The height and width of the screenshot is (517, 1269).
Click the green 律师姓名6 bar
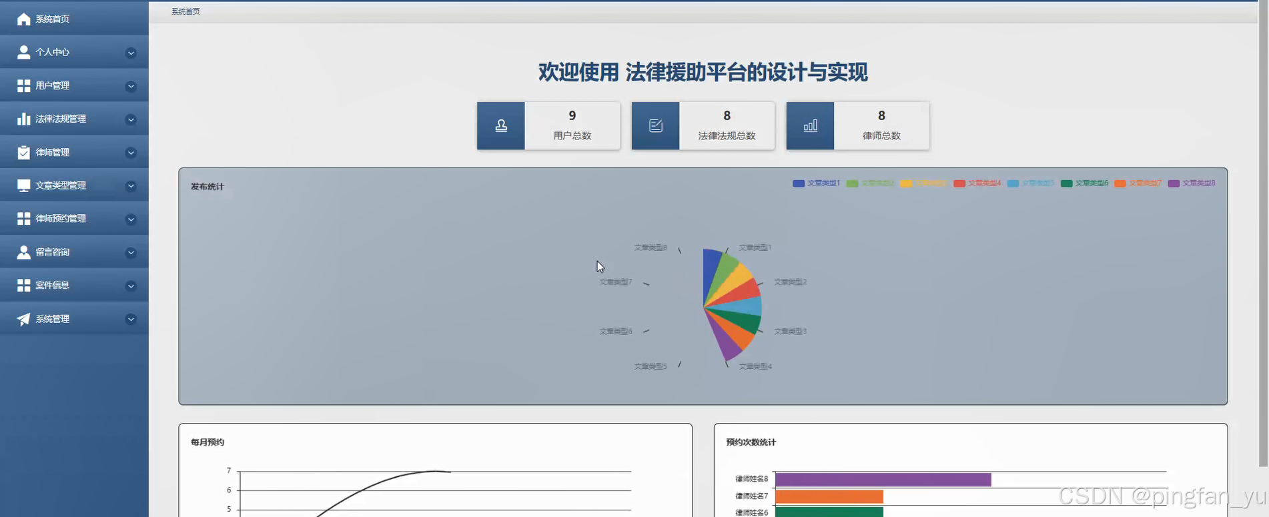(829, 512)
